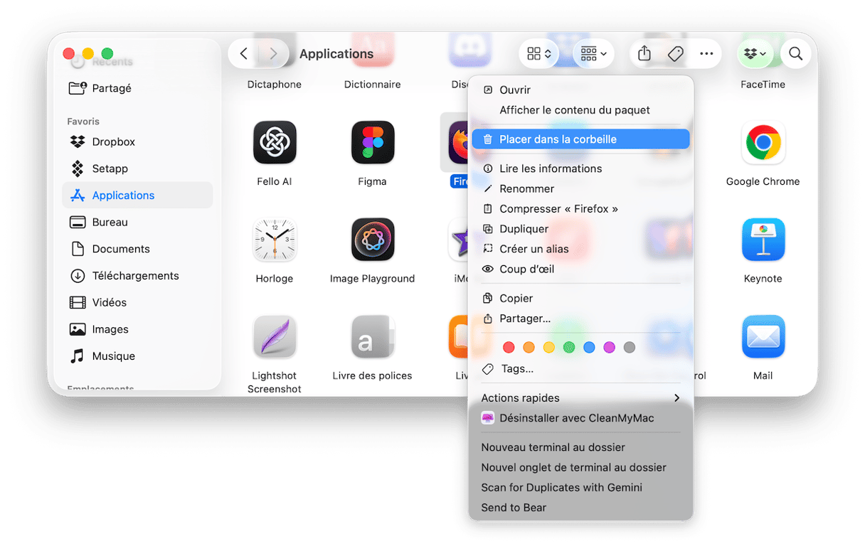Choose Scan for Duplicates with Gemini
The width and height of the screenshot is (865, 544).
click(580, 488)
